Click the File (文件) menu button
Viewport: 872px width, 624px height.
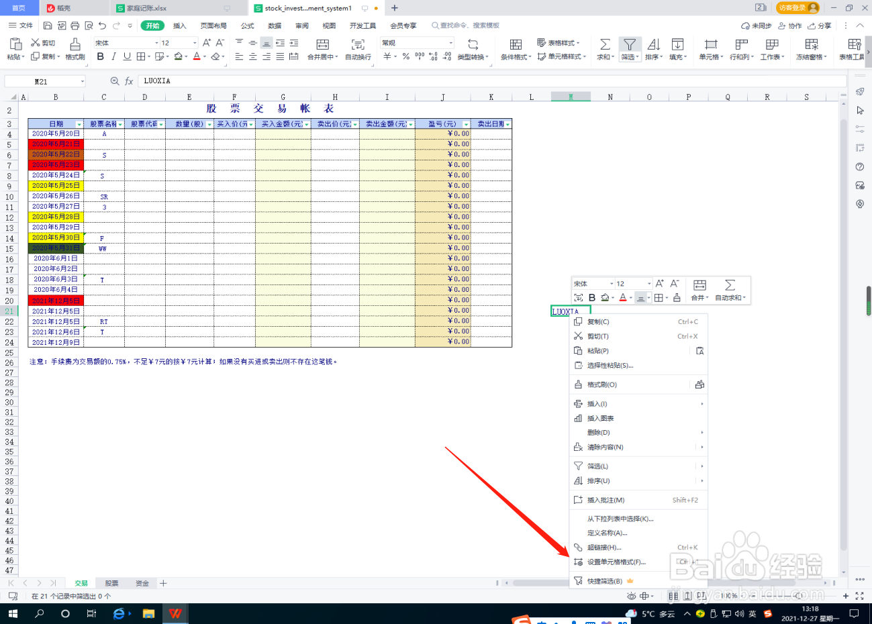pyautogui.click(x=21, y=25)
